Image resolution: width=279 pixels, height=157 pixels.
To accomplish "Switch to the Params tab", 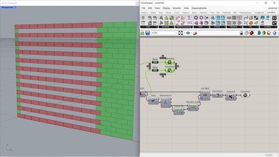I will point(144,13).
